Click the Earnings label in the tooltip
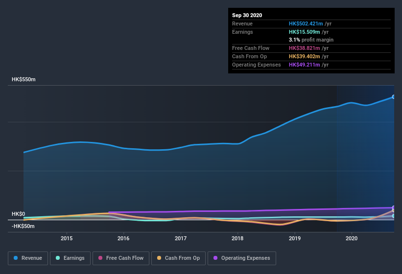The image size is (402, 274). click(x=242, y=32)
